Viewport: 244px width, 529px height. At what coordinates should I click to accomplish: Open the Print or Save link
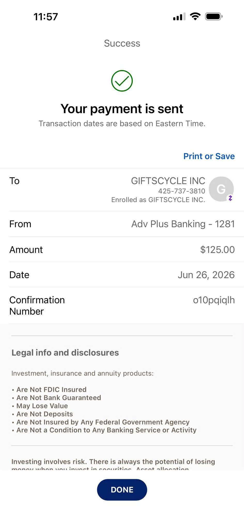(209, 156)
